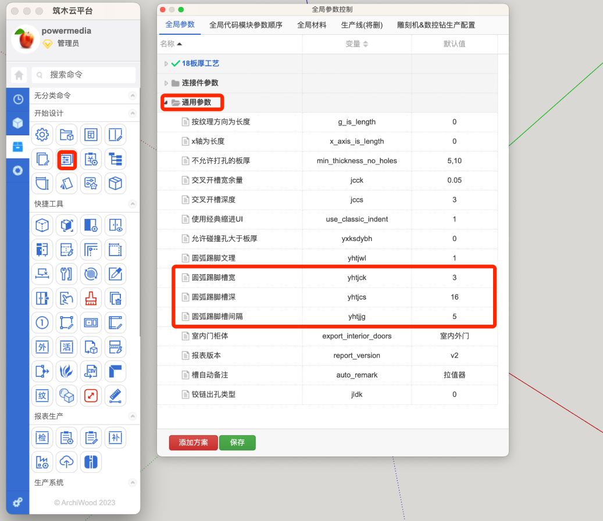Expand the 连接件参数 folder
This screenshot has height=521, width=603.
(166, 83)
